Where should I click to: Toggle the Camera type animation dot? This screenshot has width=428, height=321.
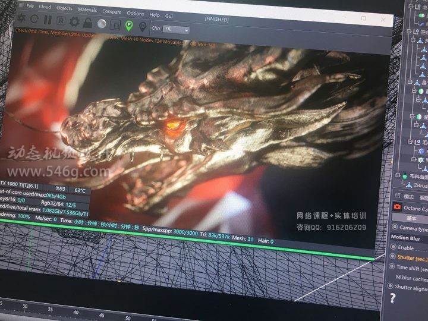pos(395,226)
